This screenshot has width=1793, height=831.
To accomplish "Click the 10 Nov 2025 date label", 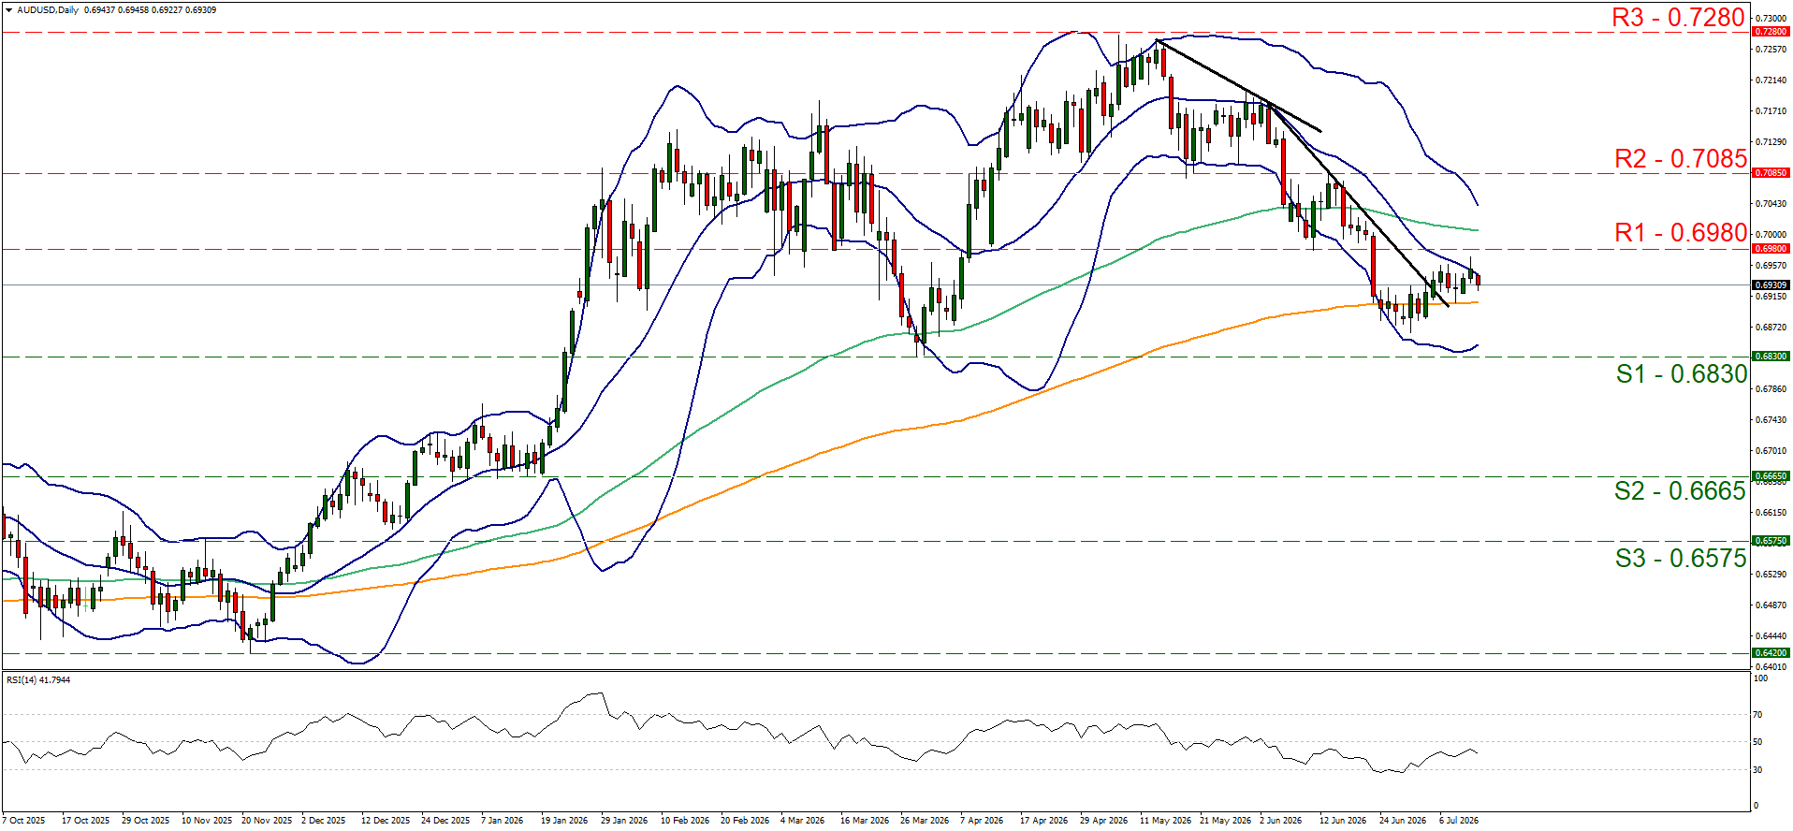I will pyautogui.click(x=206, y=821).
